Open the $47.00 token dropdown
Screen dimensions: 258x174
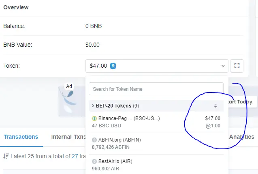point(157,66)
